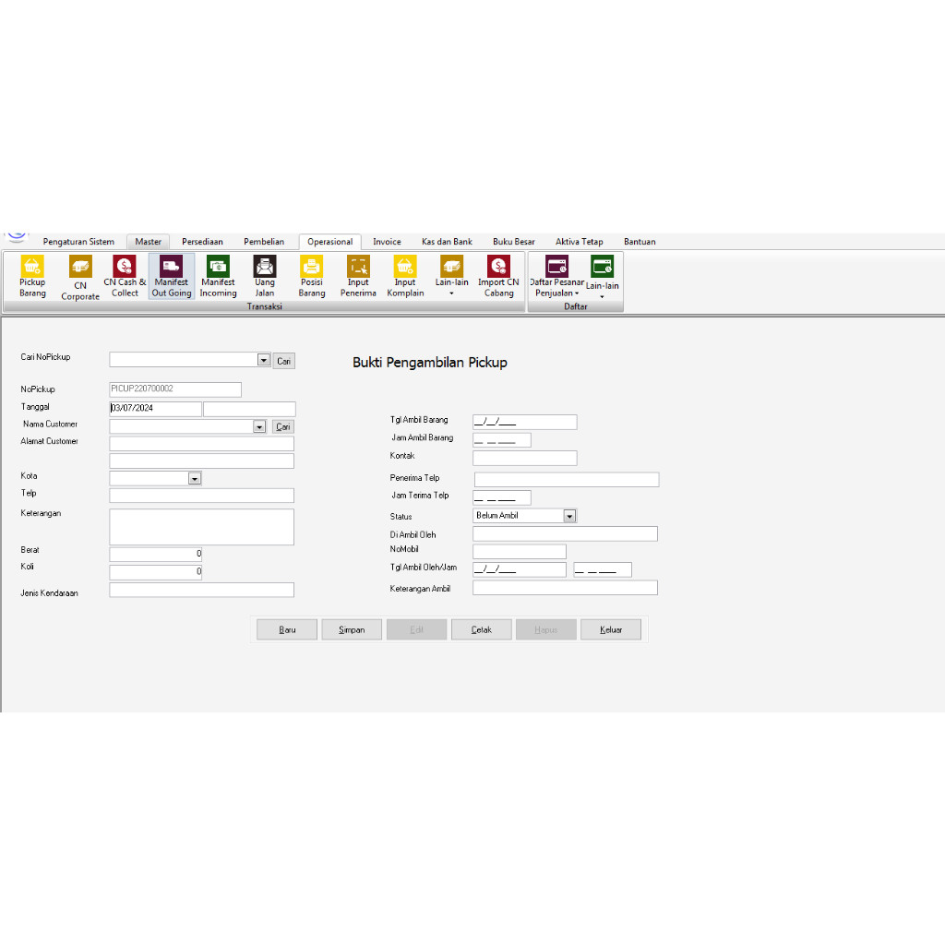The width and height of the screenshot is (945, 945).
Task: Focus the Di Ambil Oleh field
Action: coord(566,534)
